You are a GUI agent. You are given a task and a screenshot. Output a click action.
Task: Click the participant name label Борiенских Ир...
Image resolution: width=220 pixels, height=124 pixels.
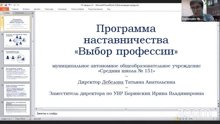(x=192, y=19)
